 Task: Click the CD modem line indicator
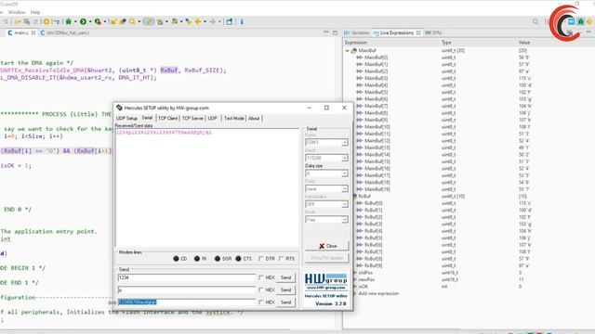pos(176,259)
